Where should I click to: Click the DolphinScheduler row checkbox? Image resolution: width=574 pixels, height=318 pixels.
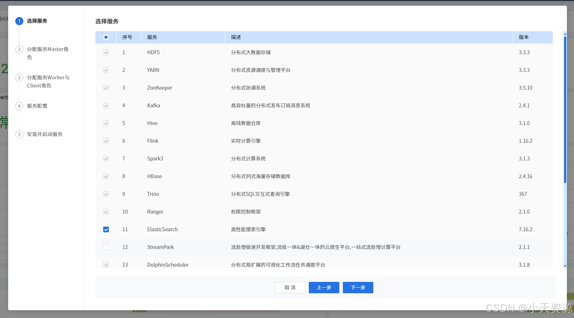point(106,265)
